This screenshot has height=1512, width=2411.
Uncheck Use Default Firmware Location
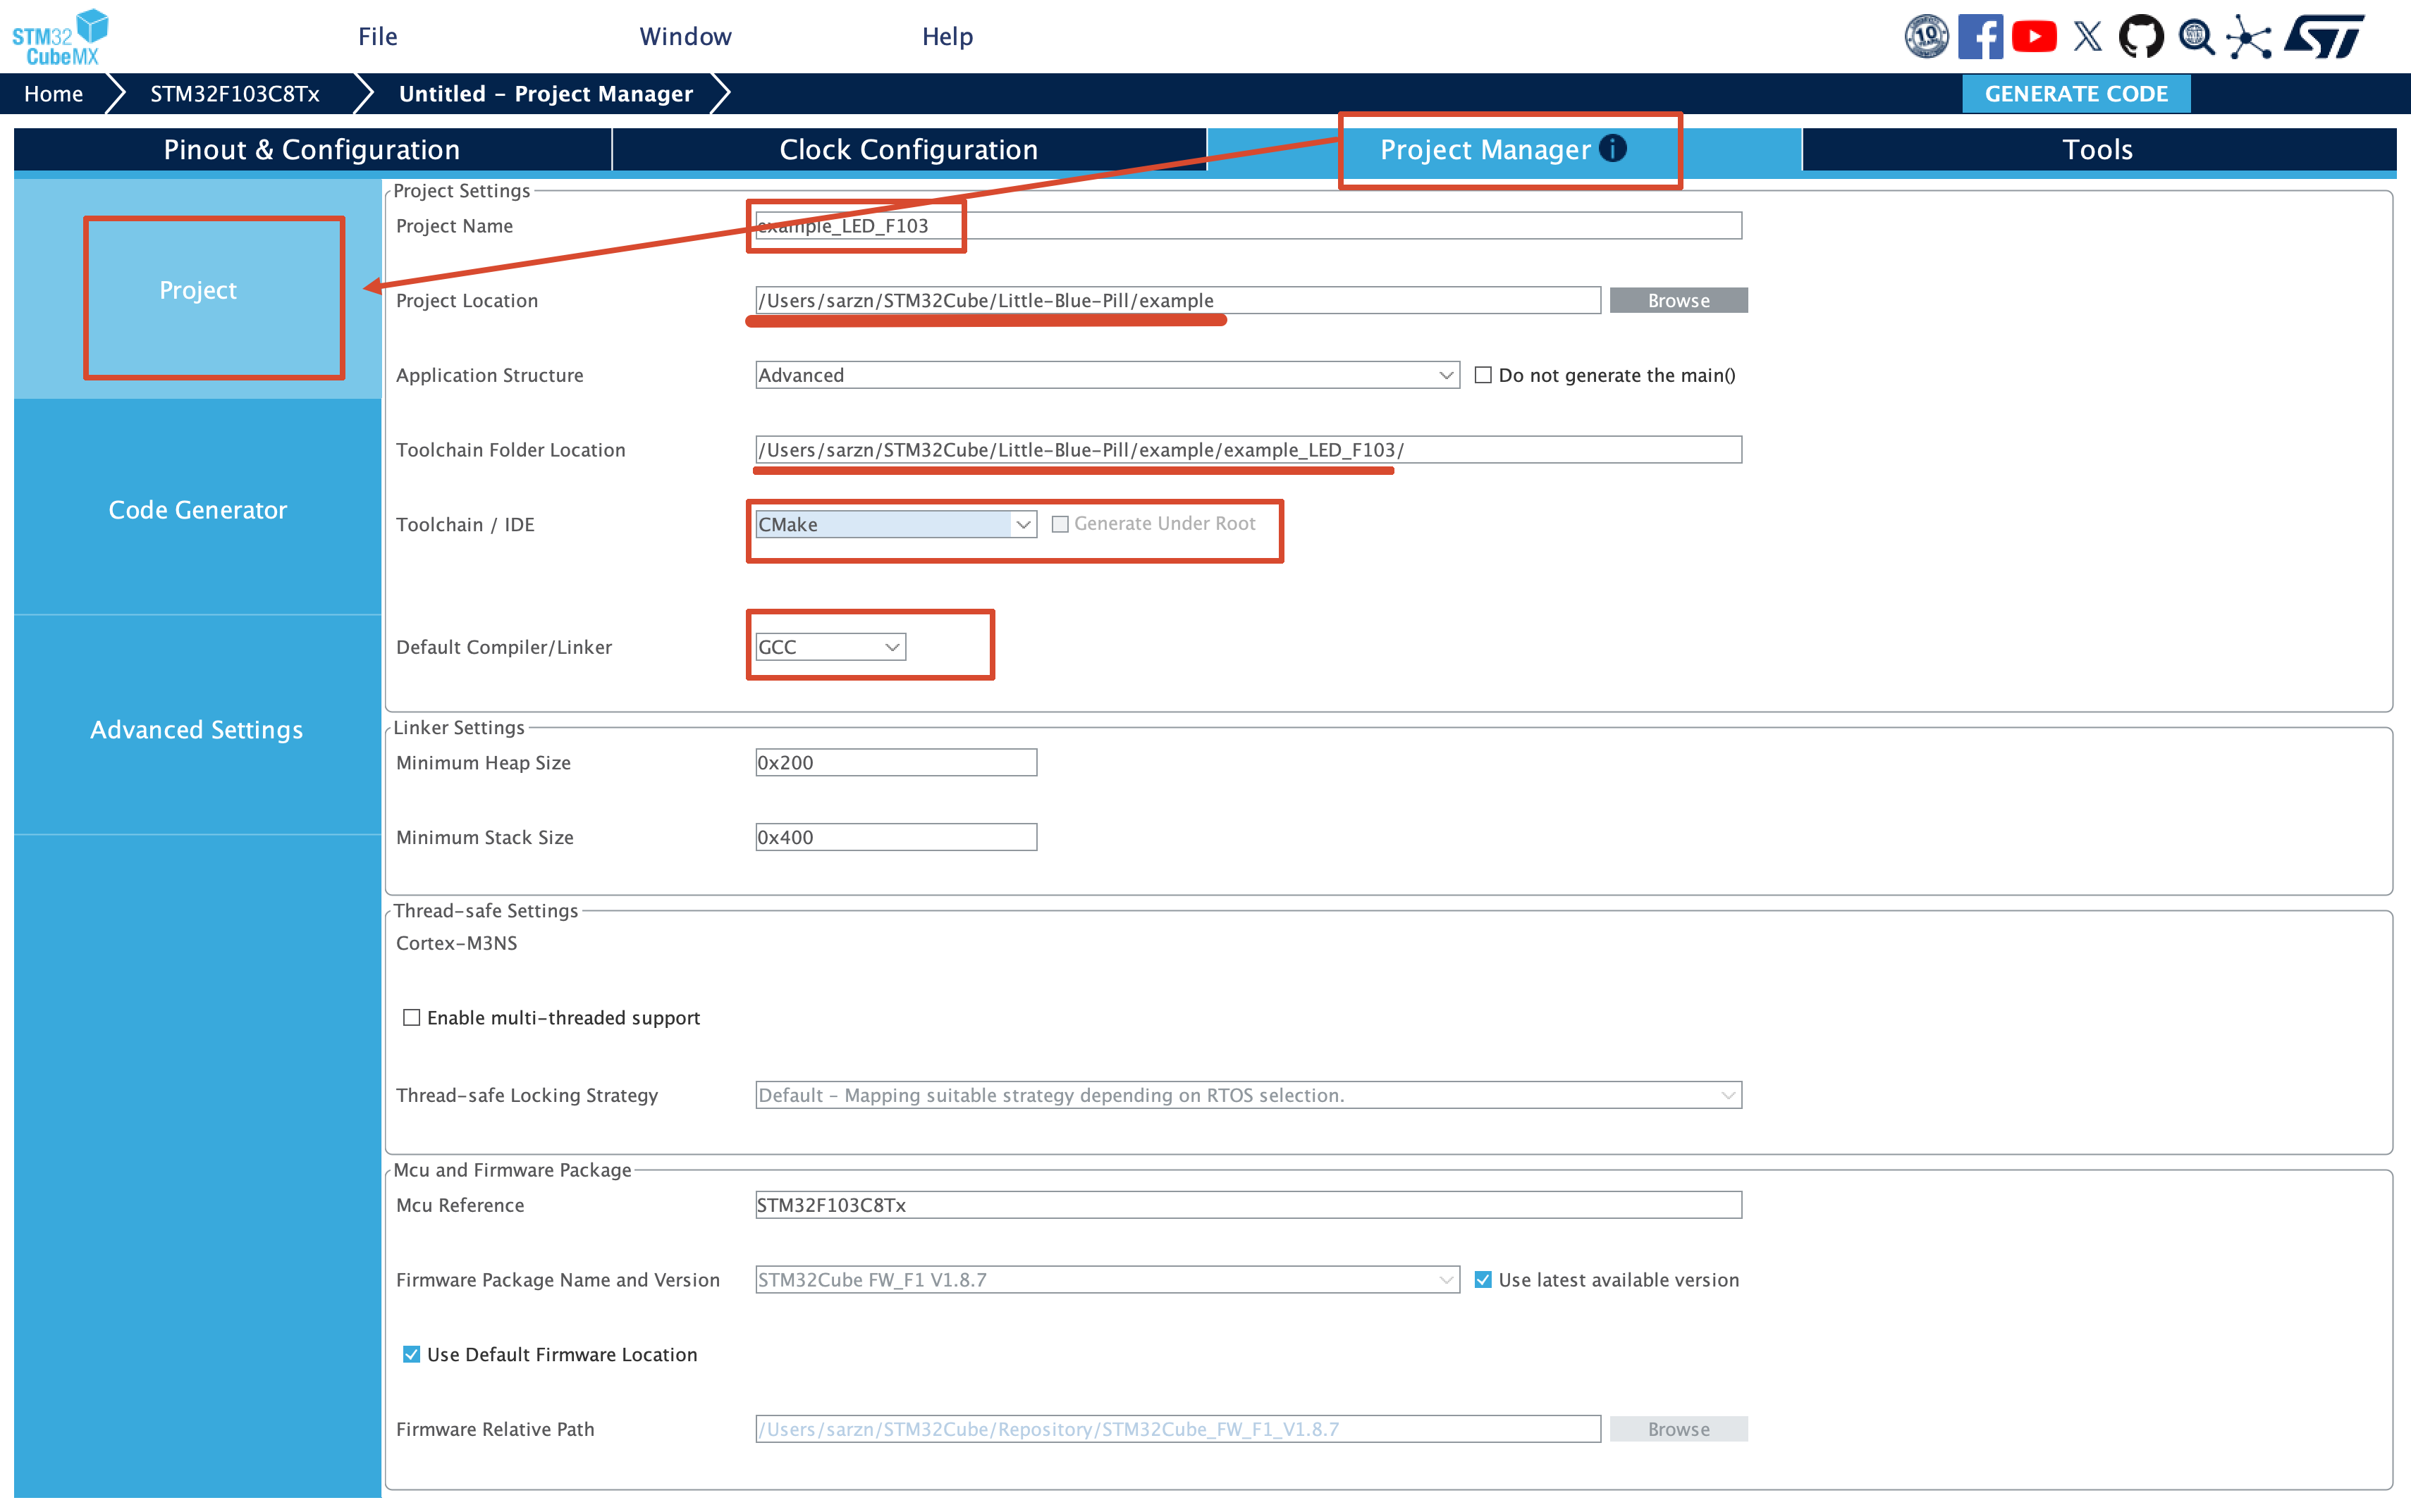click(411, 1354)
